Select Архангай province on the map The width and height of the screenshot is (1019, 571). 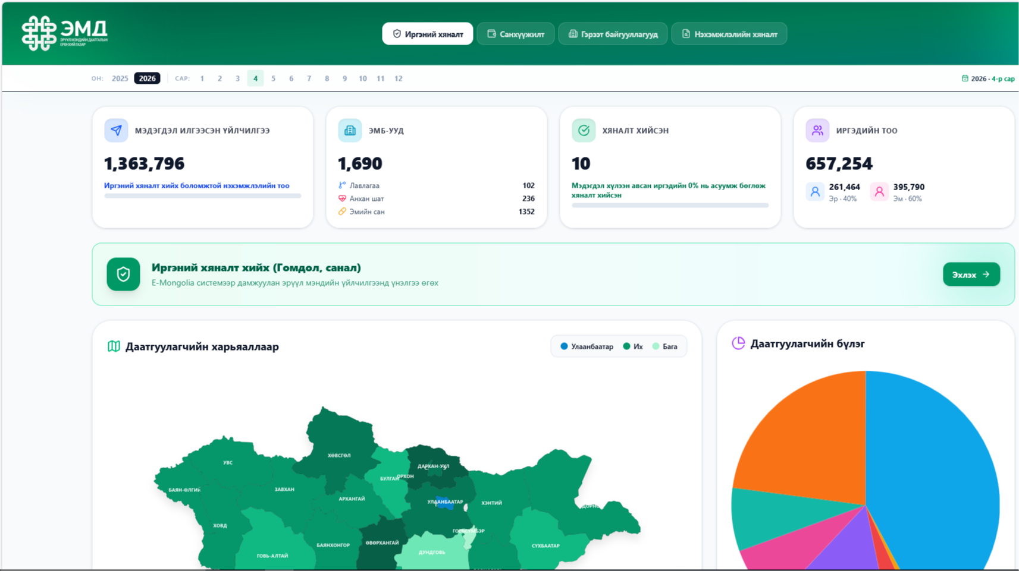pos(352,499)
